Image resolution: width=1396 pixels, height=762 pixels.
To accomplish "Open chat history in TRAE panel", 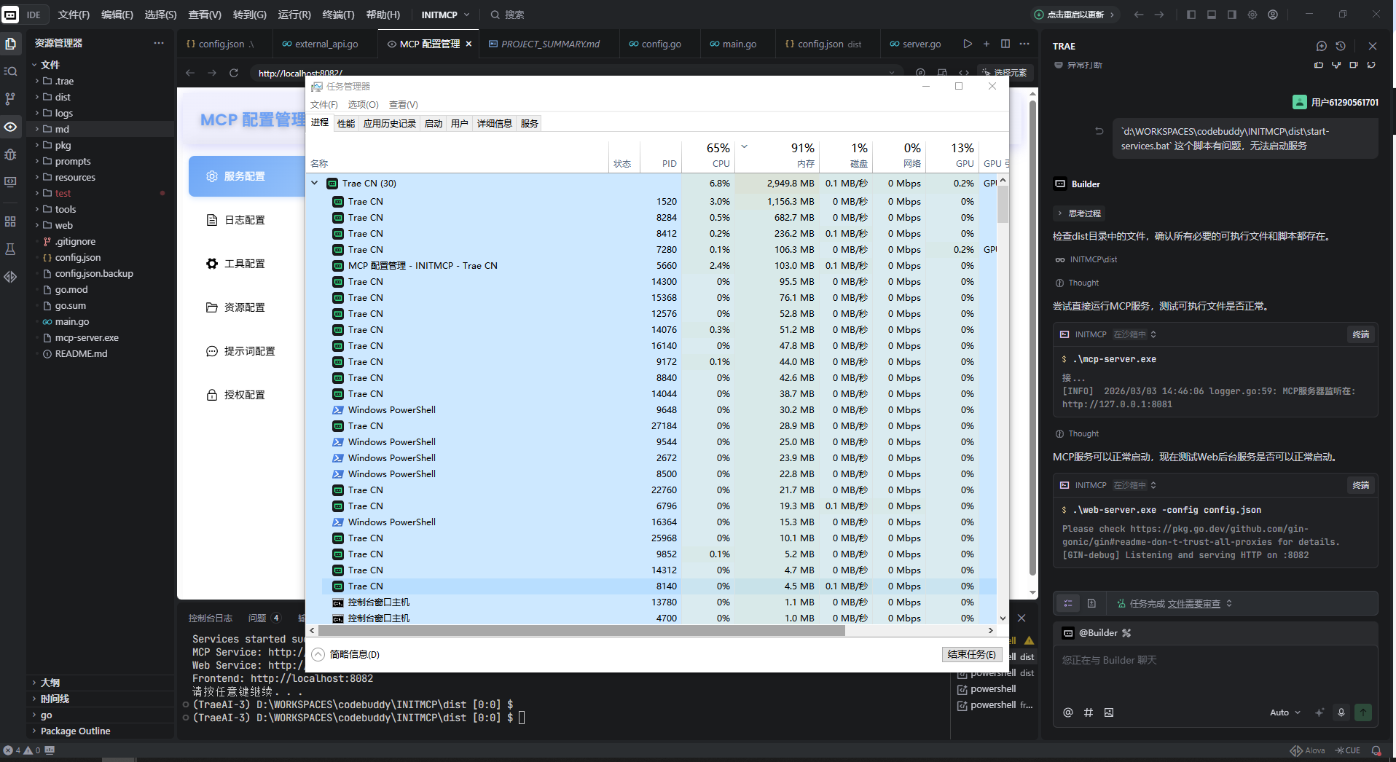I will [1341, 46].
